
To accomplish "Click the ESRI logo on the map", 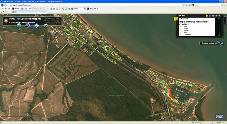I will click(x=220, y=117).
